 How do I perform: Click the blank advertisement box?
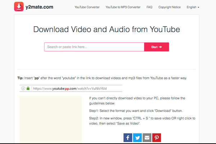(50, 119)
